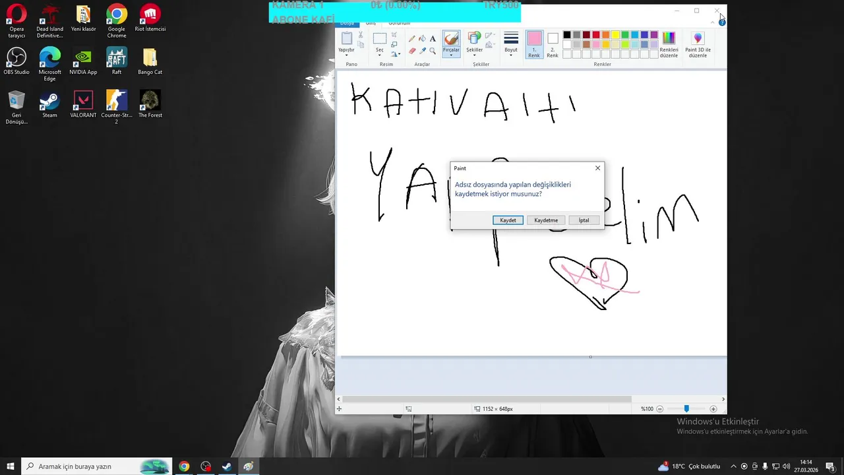Activate 1. Renk foreground color selector

[x=534, y=45]
